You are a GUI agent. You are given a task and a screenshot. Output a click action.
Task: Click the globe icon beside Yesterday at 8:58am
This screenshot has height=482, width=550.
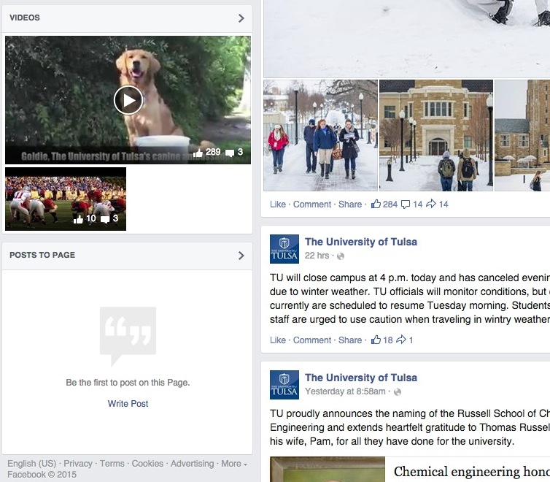click(x=397, y=392)
